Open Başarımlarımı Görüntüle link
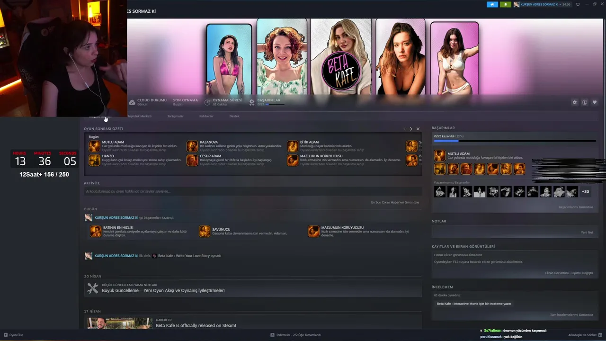The height and width of the screenshot is (341, 606). (x=576, y=207)
